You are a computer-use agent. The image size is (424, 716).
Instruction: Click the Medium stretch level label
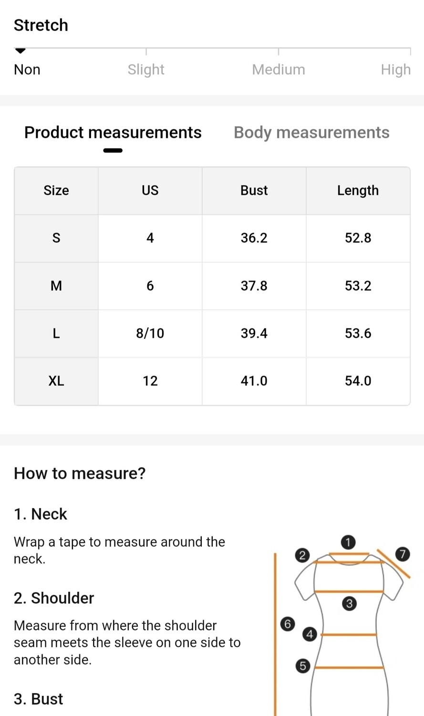[x=279, y=70]
